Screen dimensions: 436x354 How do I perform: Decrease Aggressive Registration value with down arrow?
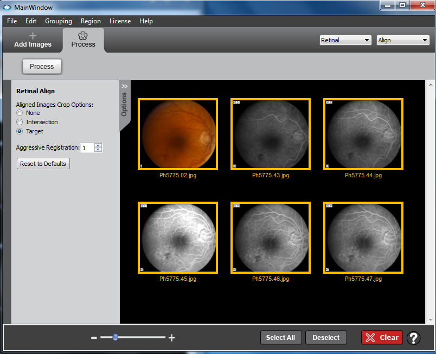98,150
